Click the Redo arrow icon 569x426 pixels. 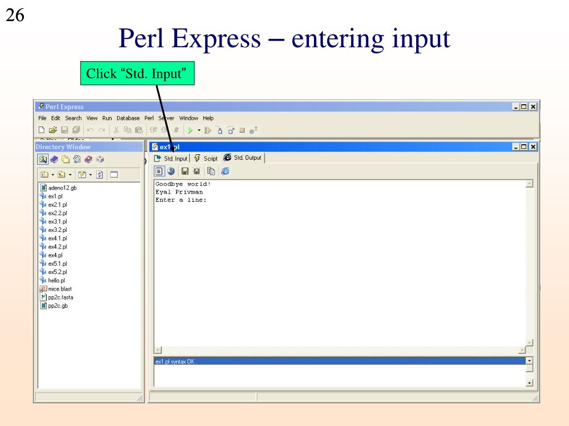tap(102, 130)
